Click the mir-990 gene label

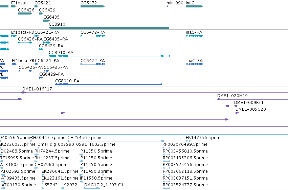point(175,3)
